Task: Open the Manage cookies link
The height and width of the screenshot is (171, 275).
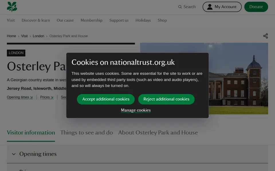Action: pos(136,110)
